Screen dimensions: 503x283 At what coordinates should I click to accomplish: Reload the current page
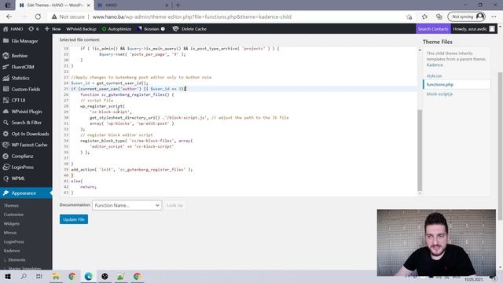point(38,17)
